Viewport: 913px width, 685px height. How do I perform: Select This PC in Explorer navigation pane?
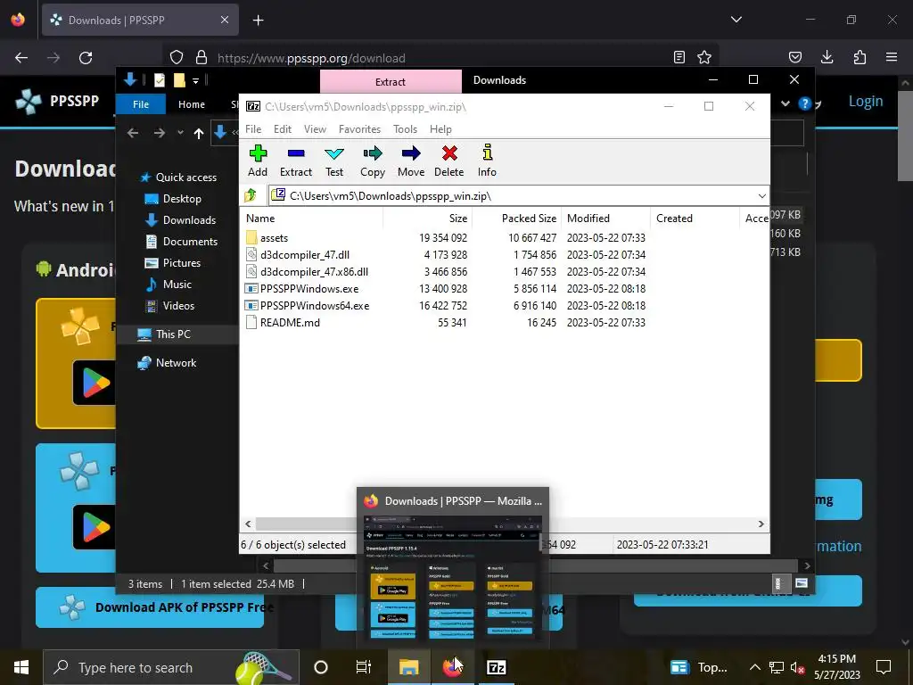click(x=173, y=334)
